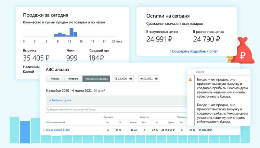260x148 pixels.
Task: Select the Последний квартал tab
Action: click(x=96, y=79)
